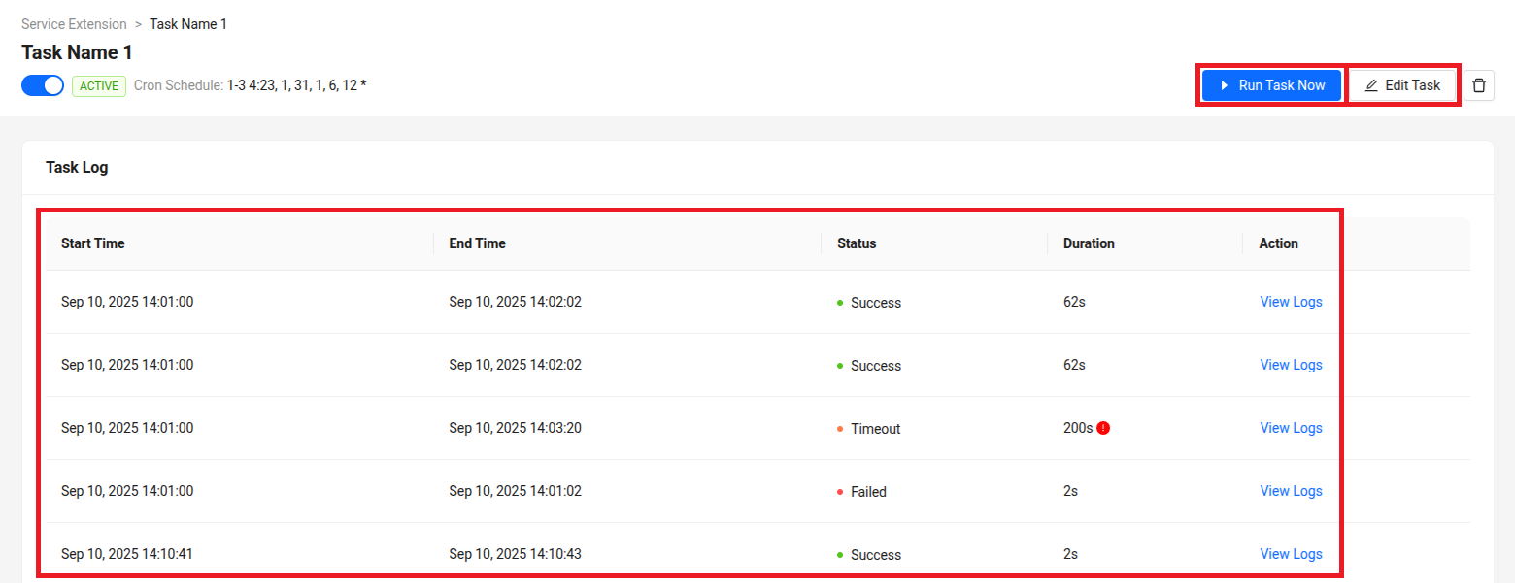Screen dimensions: 1515x583
Task: Click the Task Log section heading
Action: pyautogui.click(x=77, y=168)
